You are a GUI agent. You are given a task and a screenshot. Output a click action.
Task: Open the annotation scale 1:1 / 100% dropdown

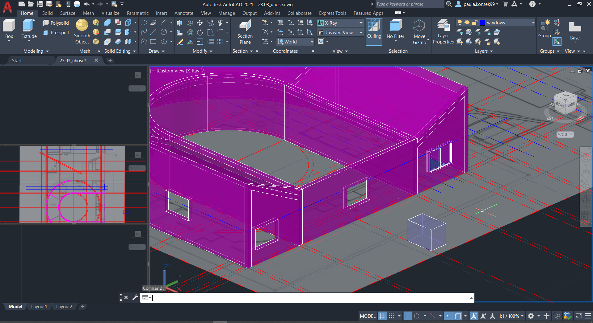[x=511, y=316]
